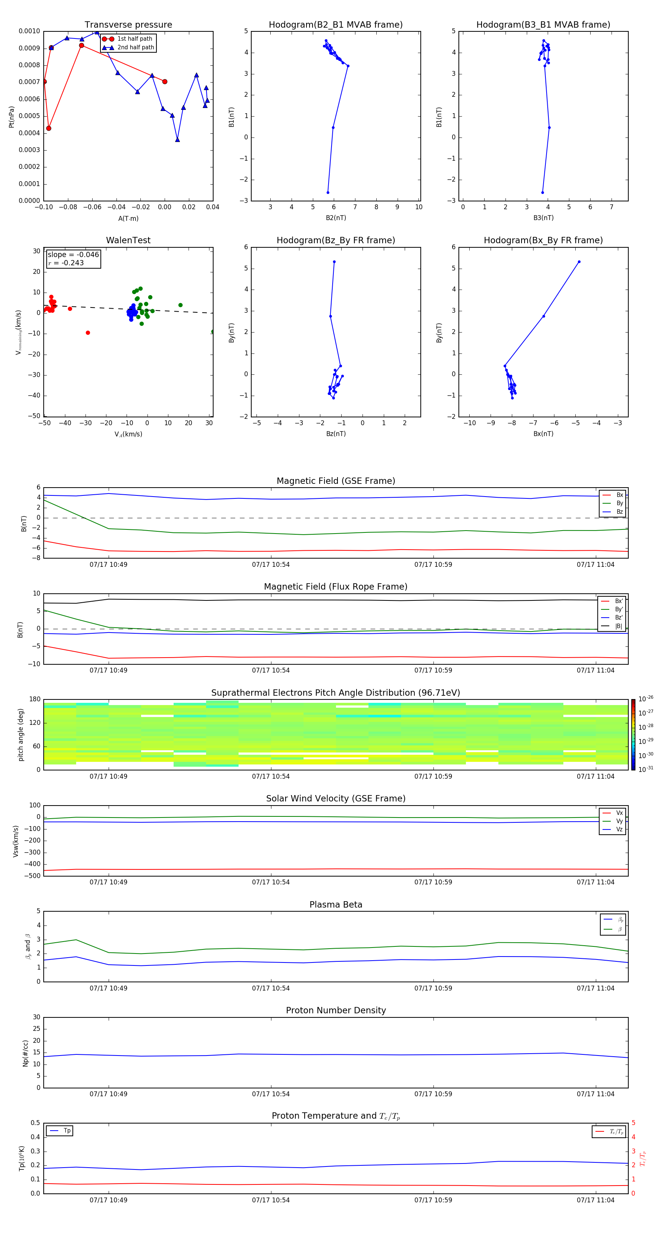The image size is (672, 1233).
Task: Click the 'A(T·m)' x-axis label
Action: [x=128, y=218]
